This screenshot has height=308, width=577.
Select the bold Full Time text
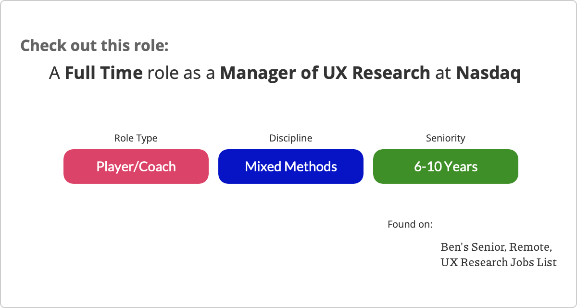coord(104,73)
